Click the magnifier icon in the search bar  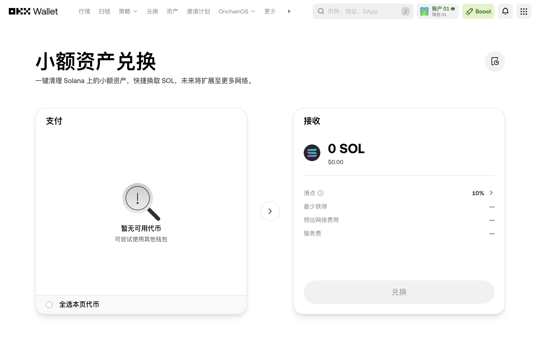320,11
